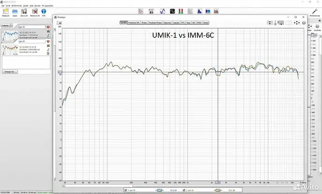Click red icon of first measurement
Image resolution: width=322 pixels, height=194 pixels.
(x=48, y=27)
